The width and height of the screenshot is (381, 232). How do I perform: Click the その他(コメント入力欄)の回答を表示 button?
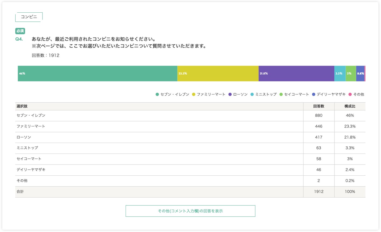[x=190, y=211]
